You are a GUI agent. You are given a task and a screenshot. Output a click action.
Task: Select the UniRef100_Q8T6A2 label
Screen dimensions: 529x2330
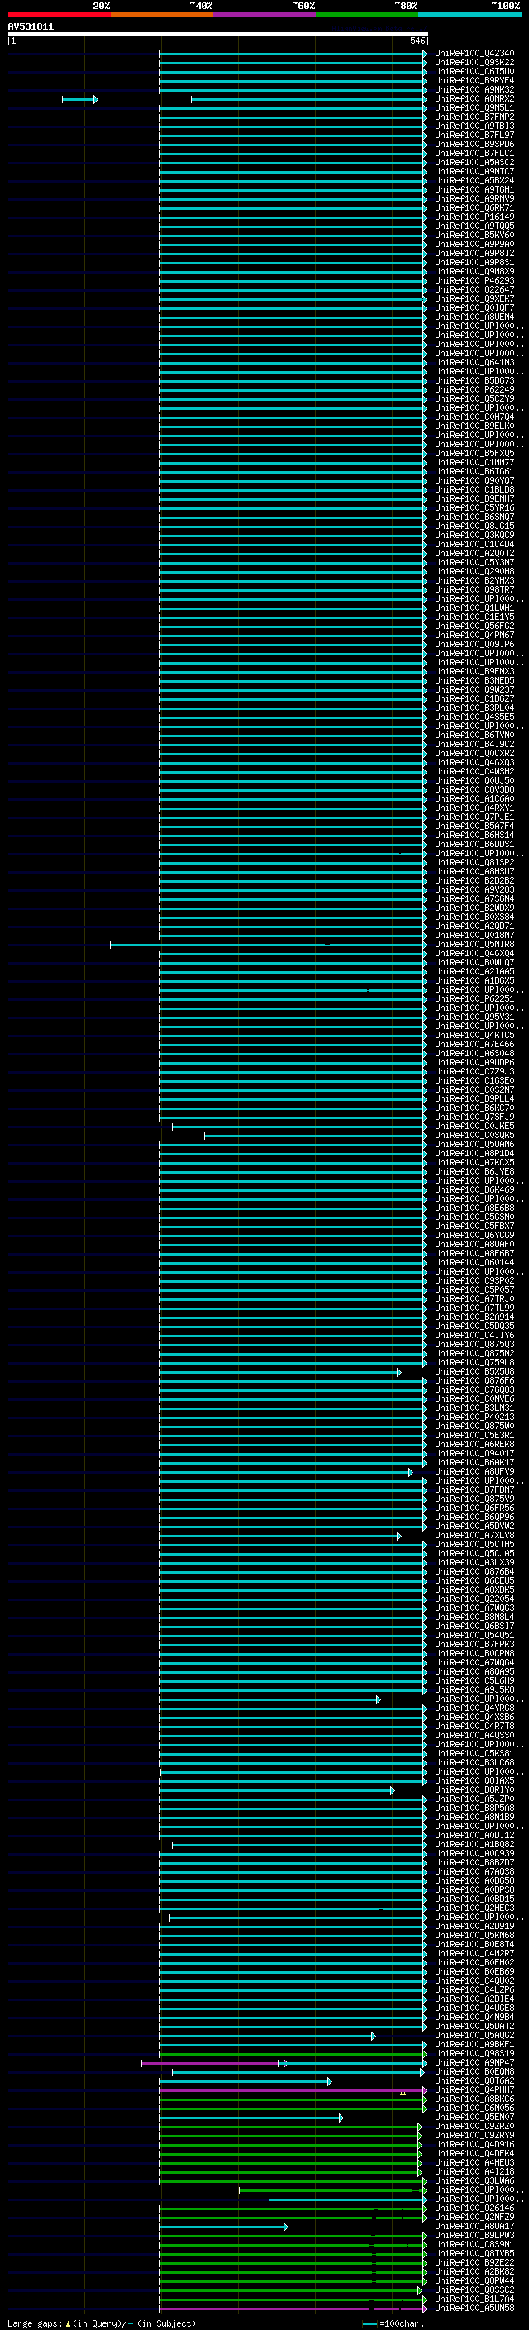[x=474, y=2081]
